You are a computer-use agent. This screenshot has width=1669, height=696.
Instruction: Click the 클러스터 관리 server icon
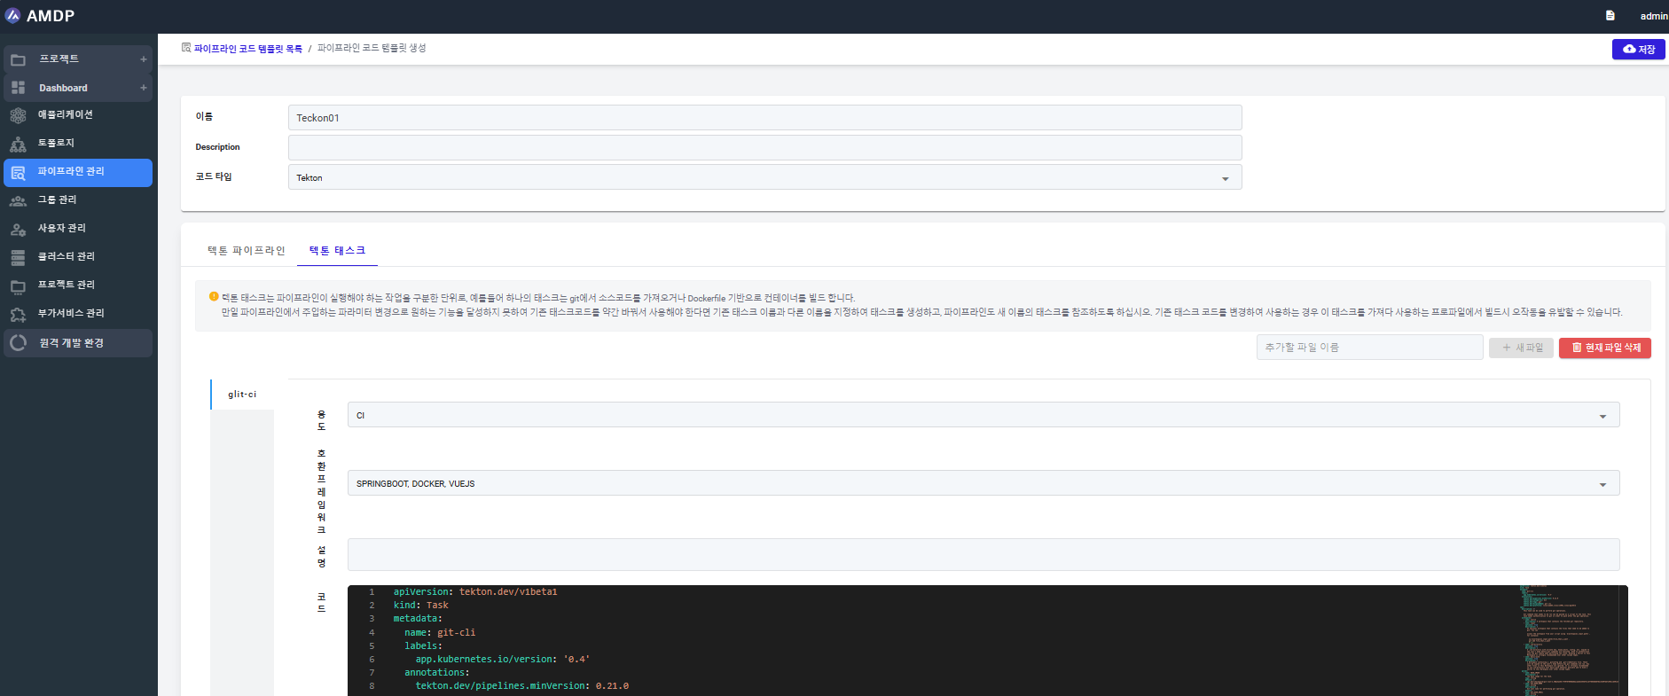point(18,257)
